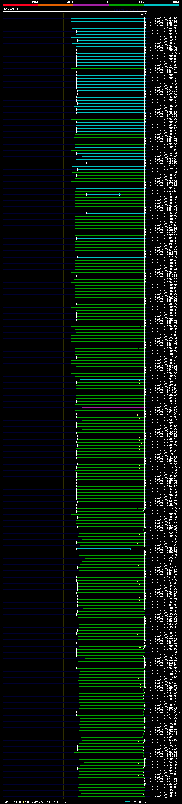Open hit UniRef100_Q9LHT0
The height and width of the screenshot is (804, 182).
coord(163,19)
